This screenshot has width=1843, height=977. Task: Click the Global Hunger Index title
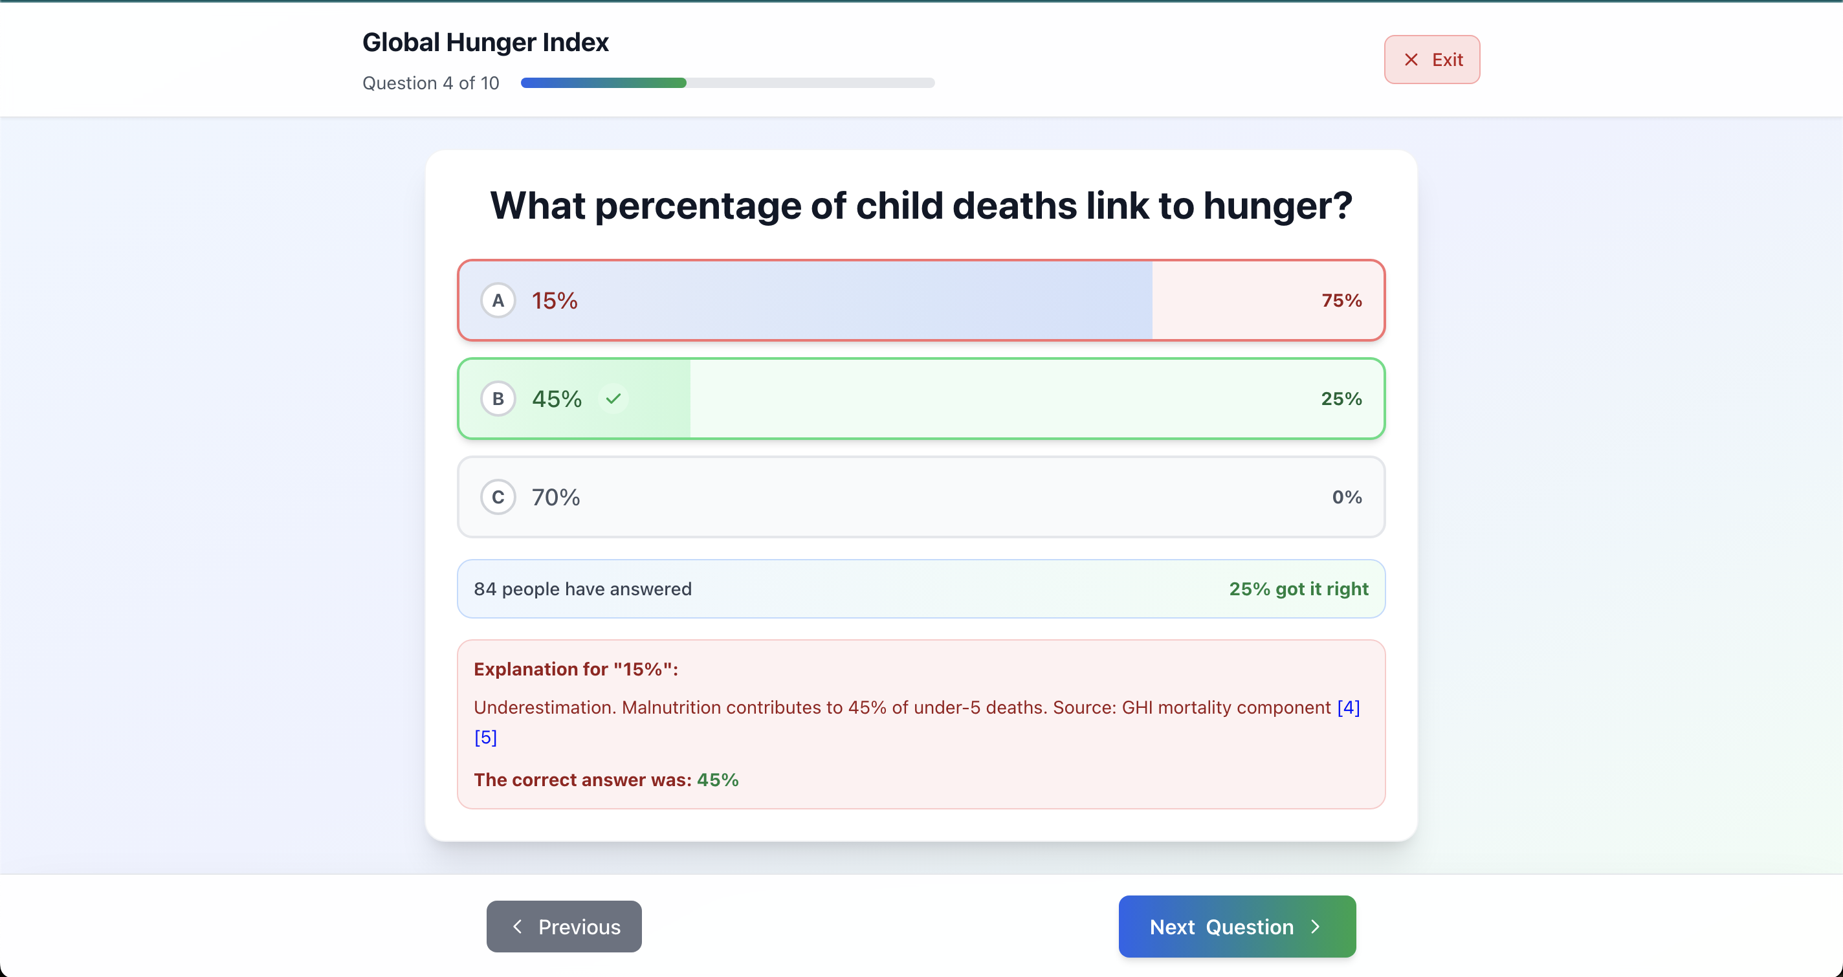(485, 42)
